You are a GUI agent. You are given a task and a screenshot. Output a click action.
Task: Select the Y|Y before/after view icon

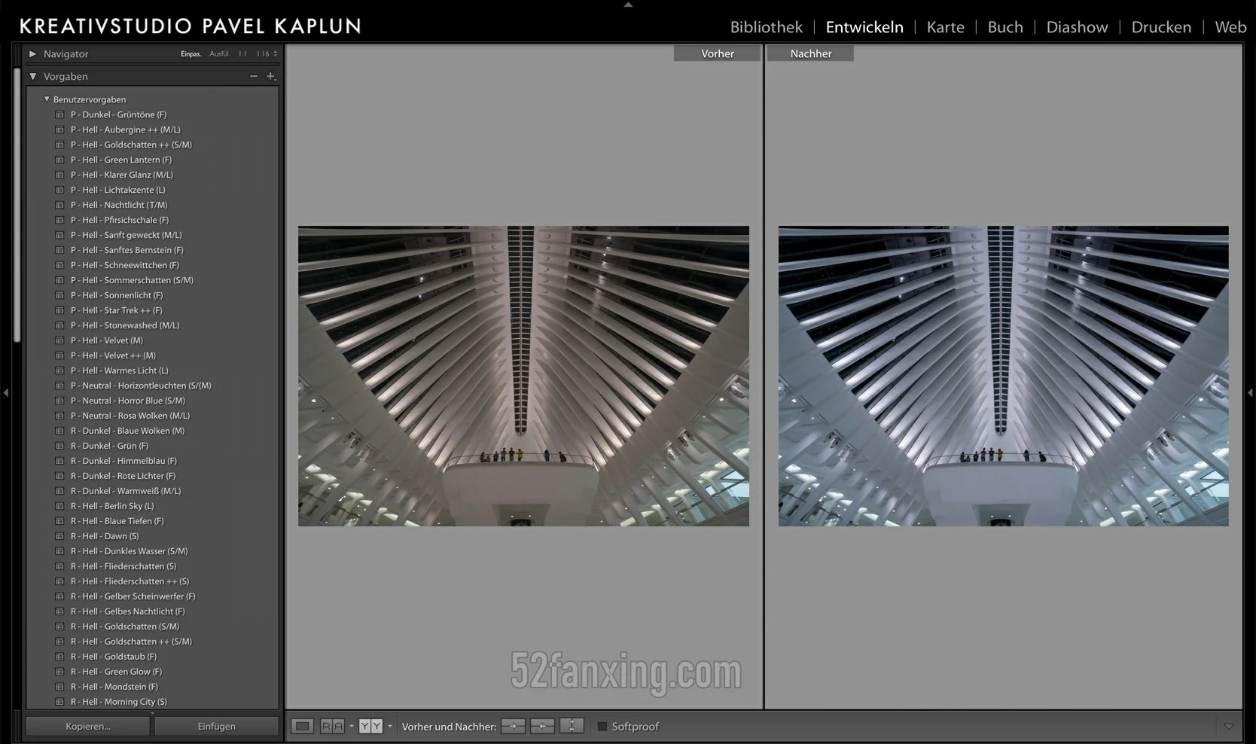point(370,726)
